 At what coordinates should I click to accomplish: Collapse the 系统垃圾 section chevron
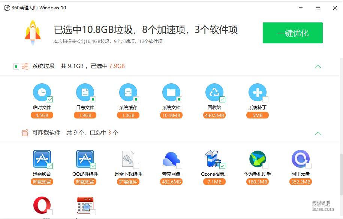point(318,67)
